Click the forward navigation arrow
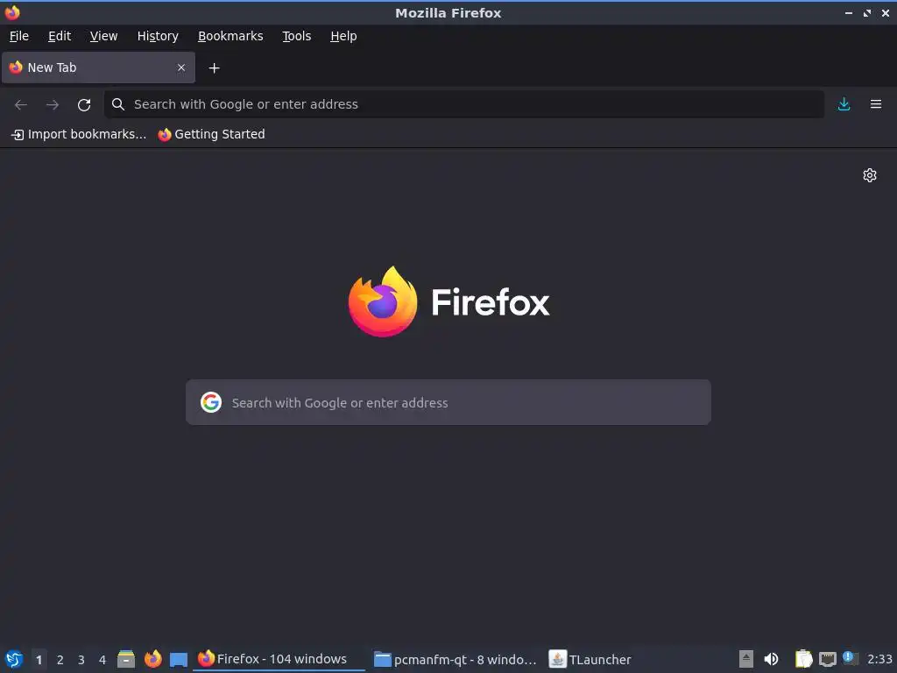This screenshot has width=897, height=673. click(52, 105)
